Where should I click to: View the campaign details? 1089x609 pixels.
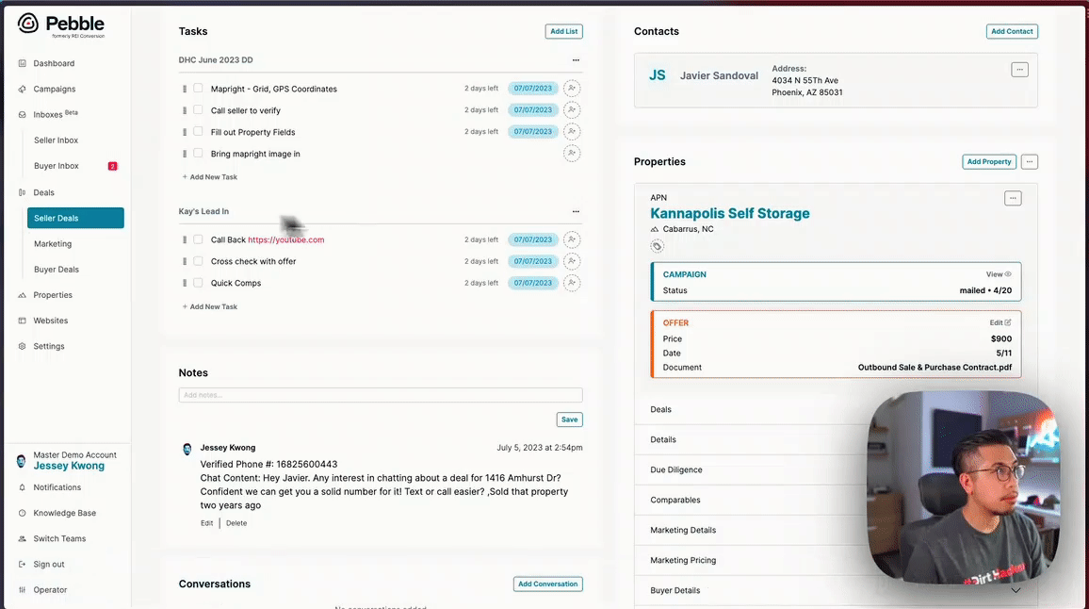[999, 274]
